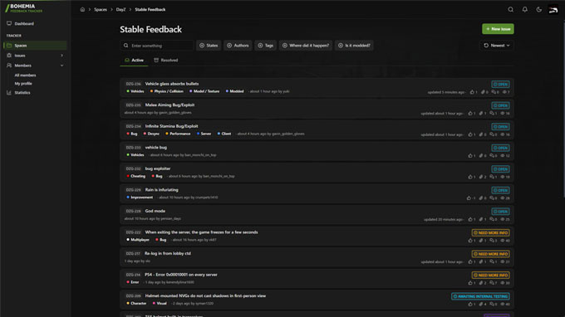The width and height of the screenshot is (565, 317).
Task: Open the notifications bell
Action: coord(524,10)
